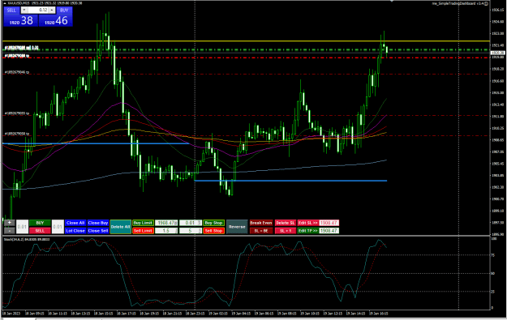Click the Buy Stop button
This screenshot has width=507, height=320.
(x=213, y=223)
